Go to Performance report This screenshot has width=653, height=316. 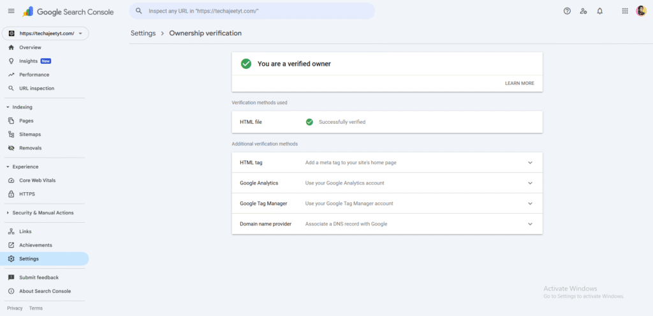tap(34, 75)
